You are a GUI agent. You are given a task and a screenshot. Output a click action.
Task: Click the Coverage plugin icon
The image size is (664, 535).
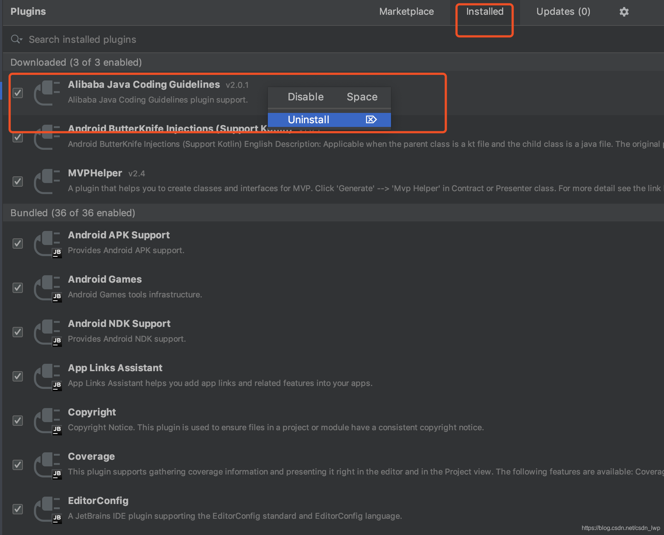[x=47, y=465]
